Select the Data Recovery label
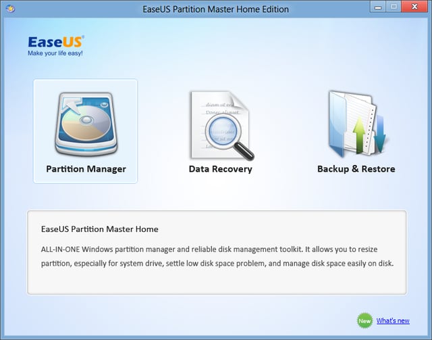The width and height of the screenshot is (432, 340). pyautogui.click(x=221, y=169)
